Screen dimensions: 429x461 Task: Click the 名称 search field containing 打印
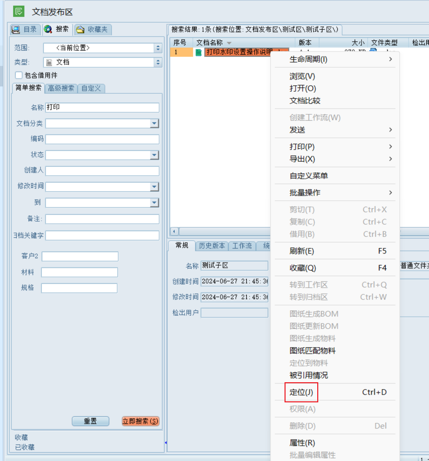(x=102, y=107)
